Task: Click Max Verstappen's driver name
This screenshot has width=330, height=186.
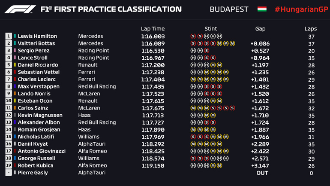Action: tap(37, 86)
